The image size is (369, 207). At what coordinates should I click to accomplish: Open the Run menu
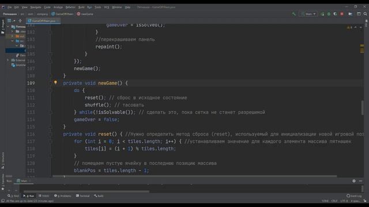89,7
